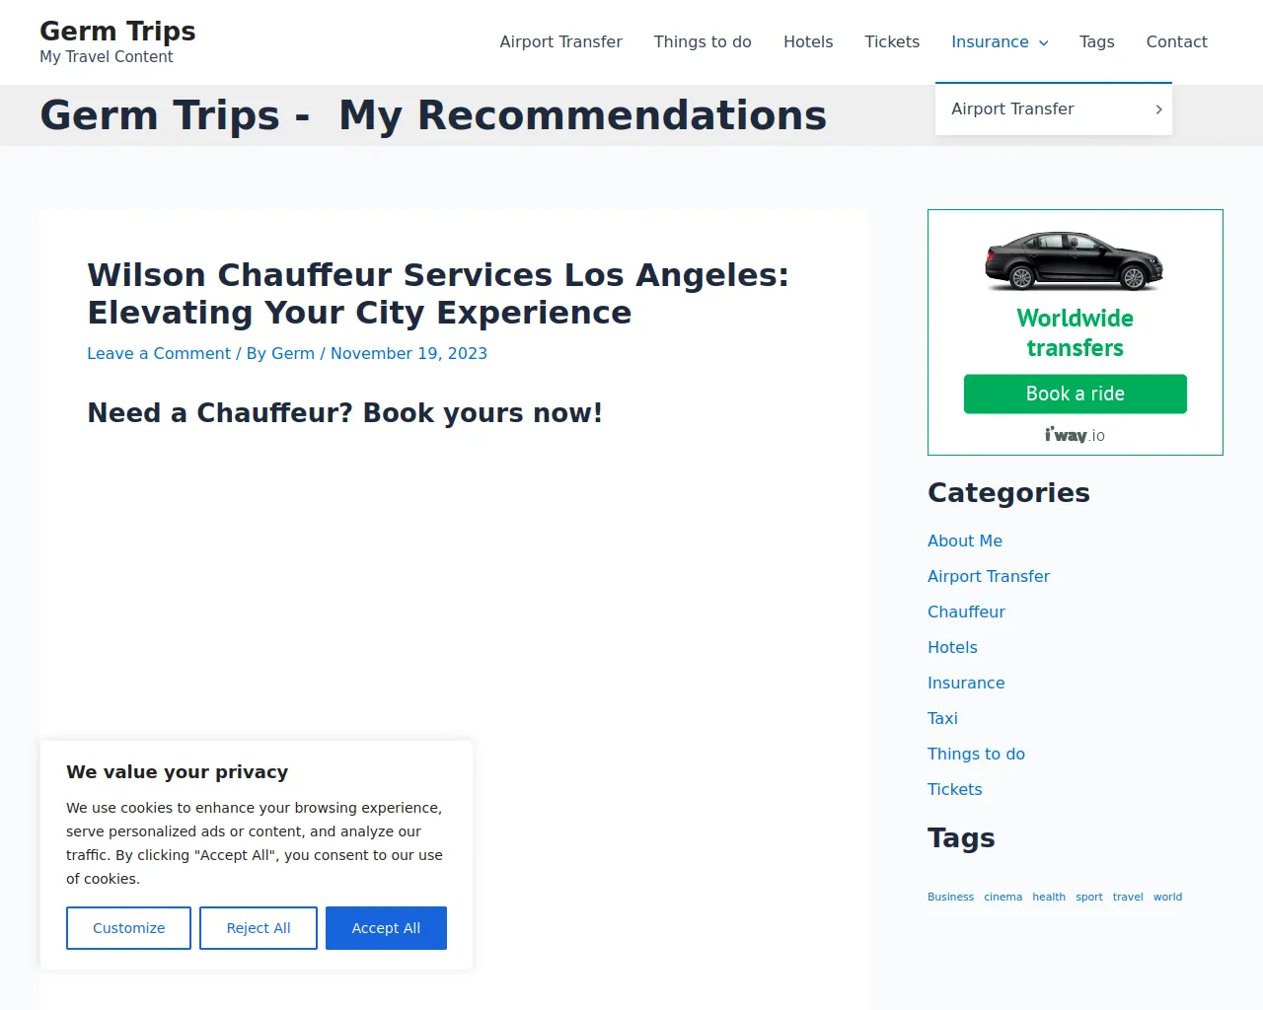
Task: Click the iway.io logo
Action: [1075, 435]
